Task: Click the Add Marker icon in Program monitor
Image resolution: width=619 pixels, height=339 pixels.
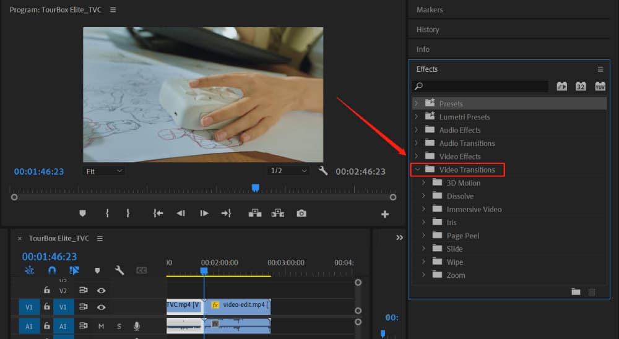Action: [x=82, y=213]
